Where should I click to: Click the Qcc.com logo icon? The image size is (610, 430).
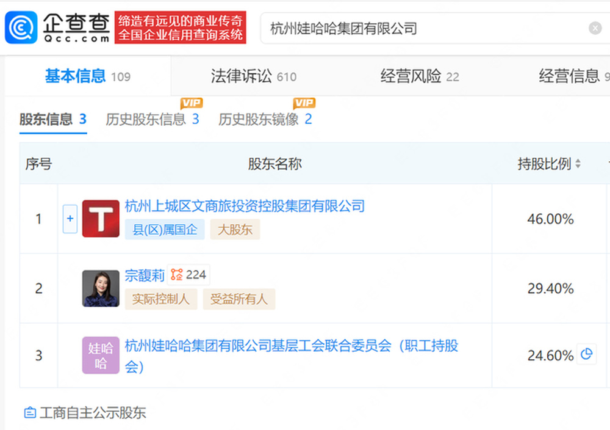pos(21,27)
